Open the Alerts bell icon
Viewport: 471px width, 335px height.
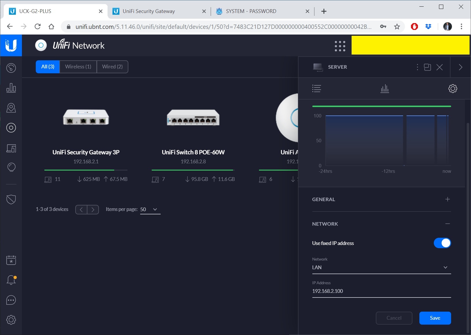tap(11, 280)
